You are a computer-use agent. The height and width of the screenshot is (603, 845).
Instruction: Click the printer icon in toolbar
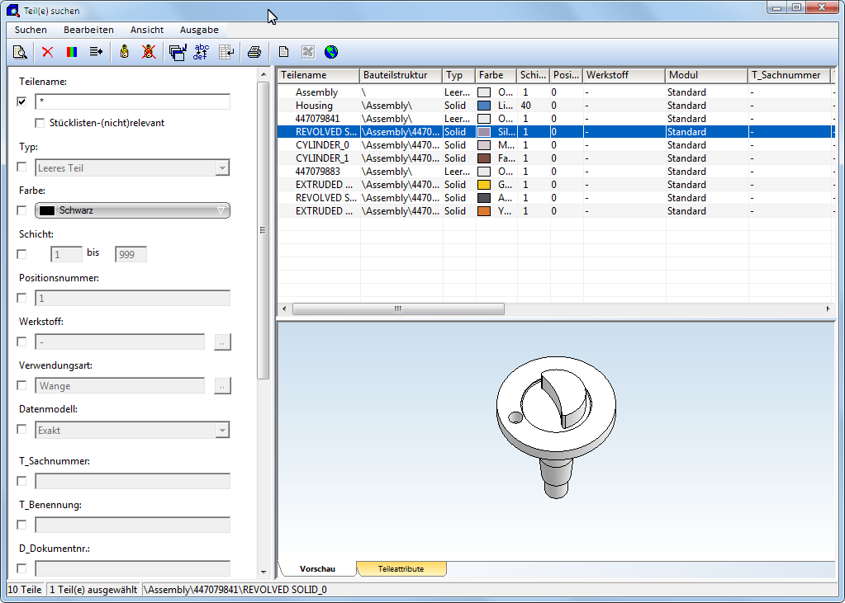point(254,52)
